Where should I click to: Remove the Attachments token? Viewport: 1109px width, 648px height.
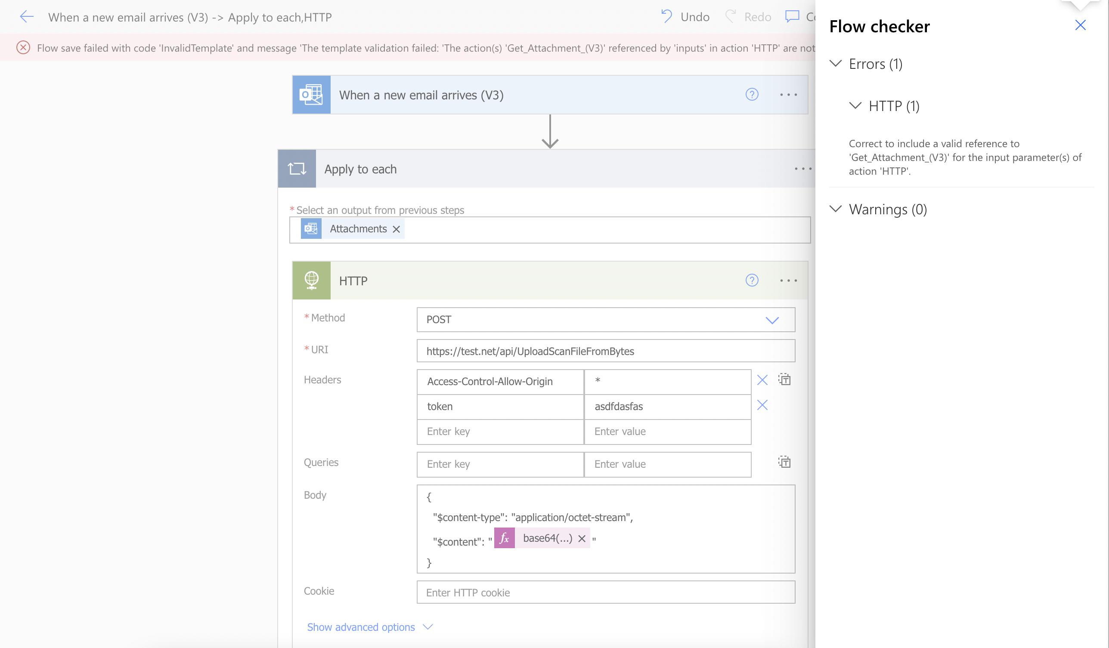pyautogui.click(x=396, y=229)
